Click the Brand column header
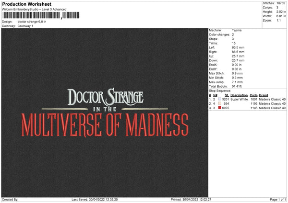The width and height of the screenshot is (288, 203). click(264, 95)
